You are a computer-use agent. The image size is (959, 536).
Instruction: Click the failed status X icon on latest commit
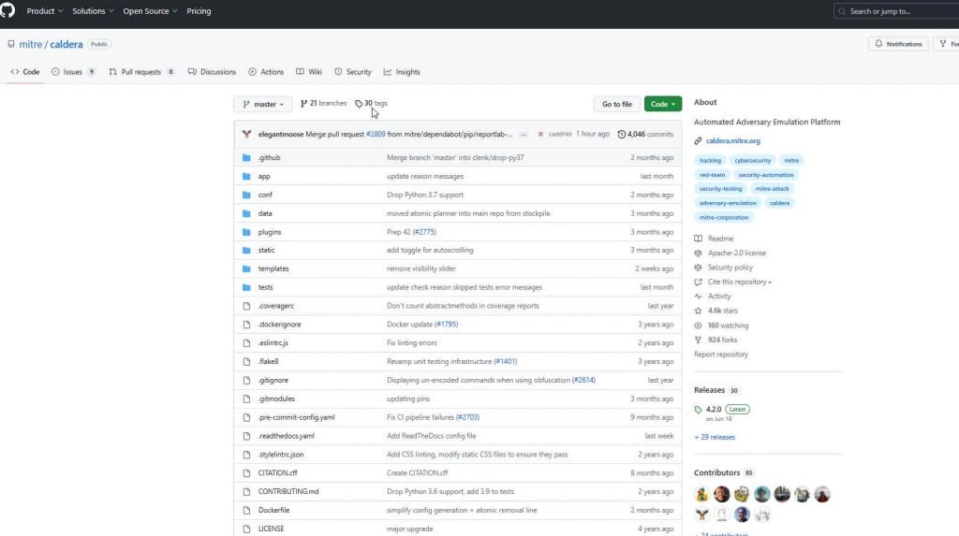(540, 135)
